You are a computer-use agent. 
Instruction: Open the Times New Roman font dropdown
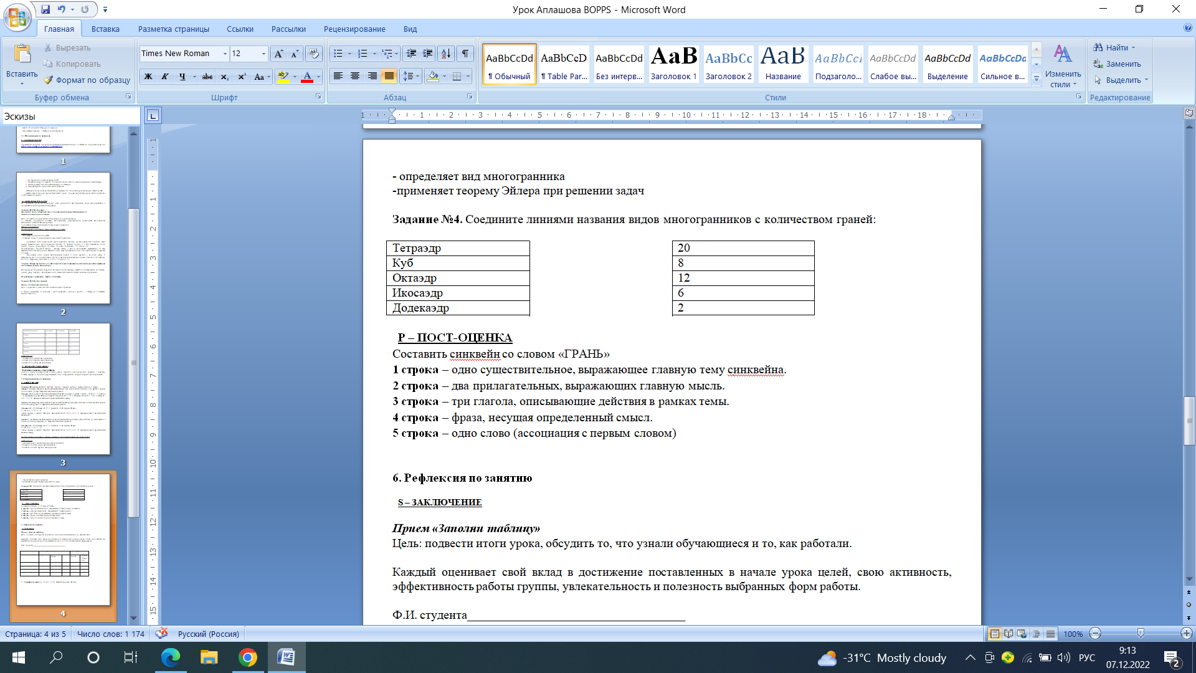[x=225, y=54]
